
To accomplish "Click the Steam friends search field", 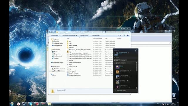I will click(125, 58).
